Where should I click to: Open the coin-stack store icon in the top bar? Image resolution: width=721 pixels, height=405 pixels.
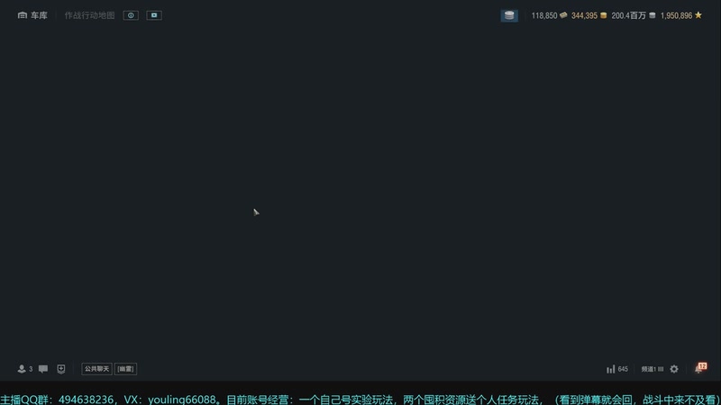[x=509, y=15]
